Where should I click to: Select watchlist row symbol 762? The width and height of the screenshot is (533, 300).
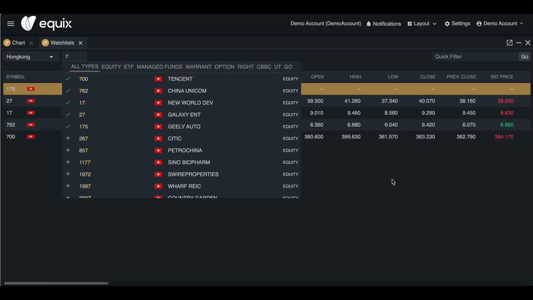coord(11,125)
